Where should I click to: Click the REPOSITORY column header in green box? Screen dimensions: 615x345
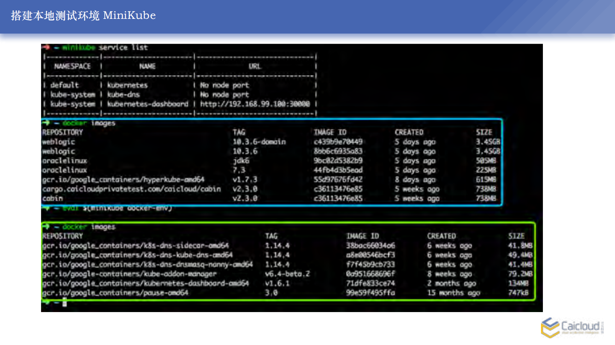62,236
